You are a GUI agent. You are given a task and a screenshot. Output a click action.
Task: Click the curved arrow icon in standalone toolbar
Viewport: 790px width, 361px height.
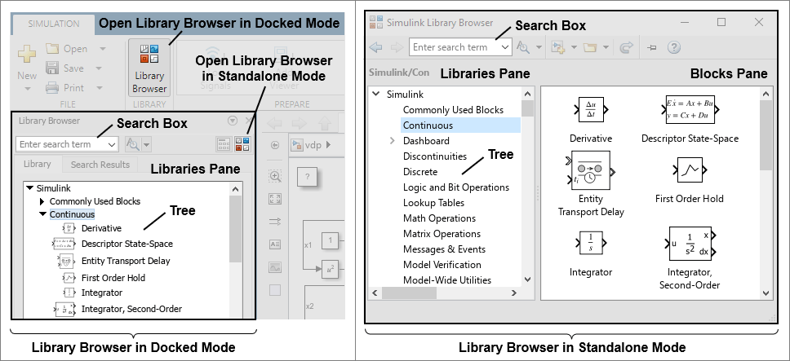coord(626,48)
